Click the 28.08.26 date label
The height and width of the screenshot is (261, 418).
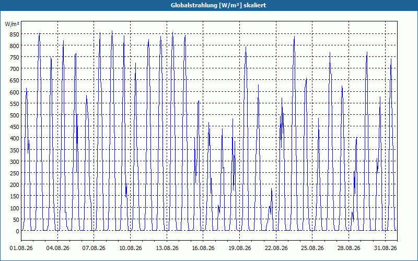[x=349, y=248]
